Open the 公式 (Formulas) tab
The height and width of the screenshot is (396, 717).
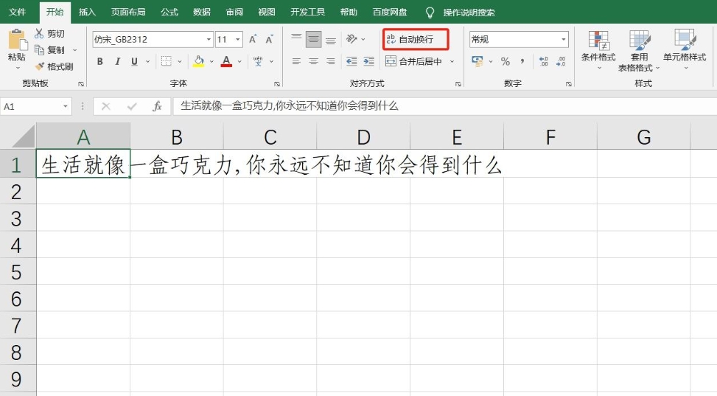[x=169, y=13]
